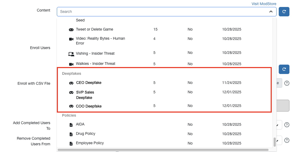
Task: Click the mask icon beside SVP Sales Deepfake
Action: click(71, 92)
